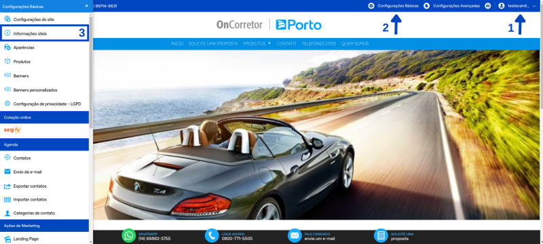Open the Aparências sidebar icon
The width and height of the screenshot is (543, 244).
[x=7, y=47]
